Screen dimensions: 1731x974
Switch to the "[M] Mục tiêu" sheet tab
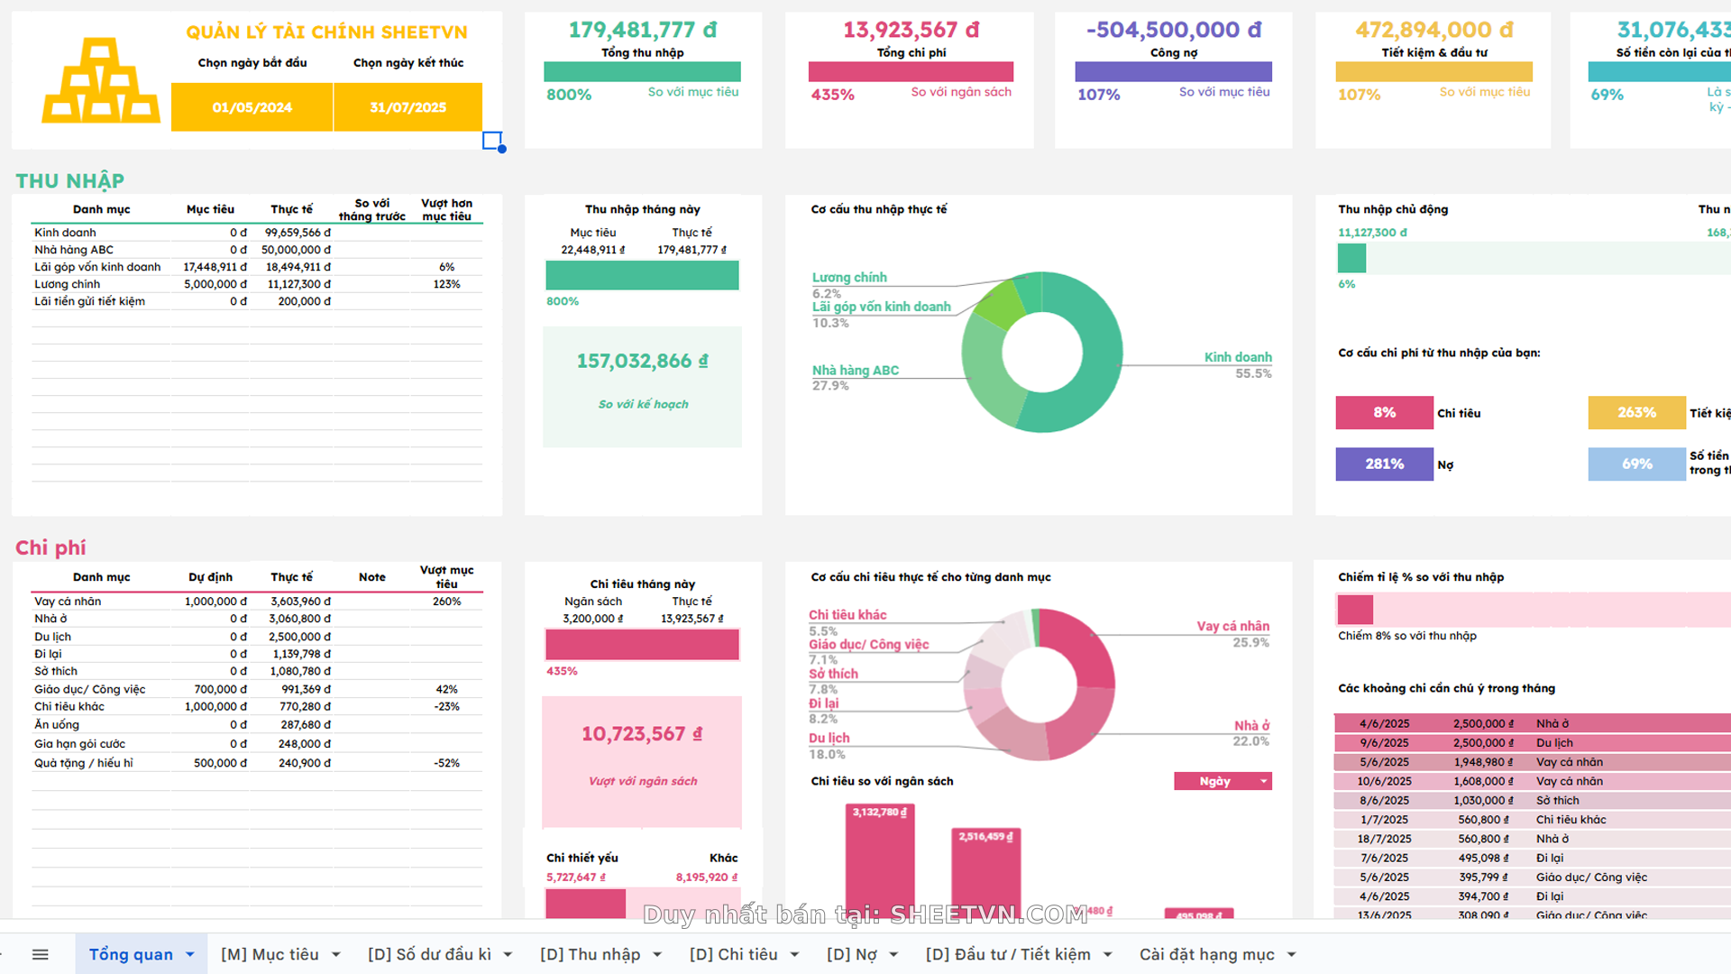[270, 953]
